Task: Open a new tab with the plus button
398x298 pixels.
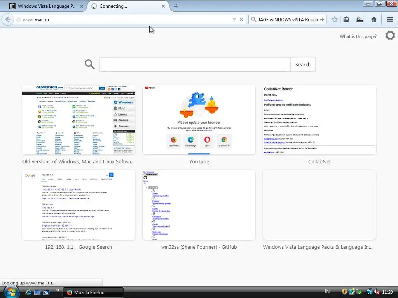Action: tap(176, 6)
